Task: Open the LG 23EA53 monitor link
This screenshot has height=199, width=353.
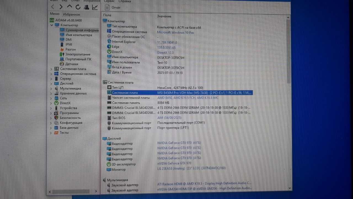Action: click(x=191, y=168)
